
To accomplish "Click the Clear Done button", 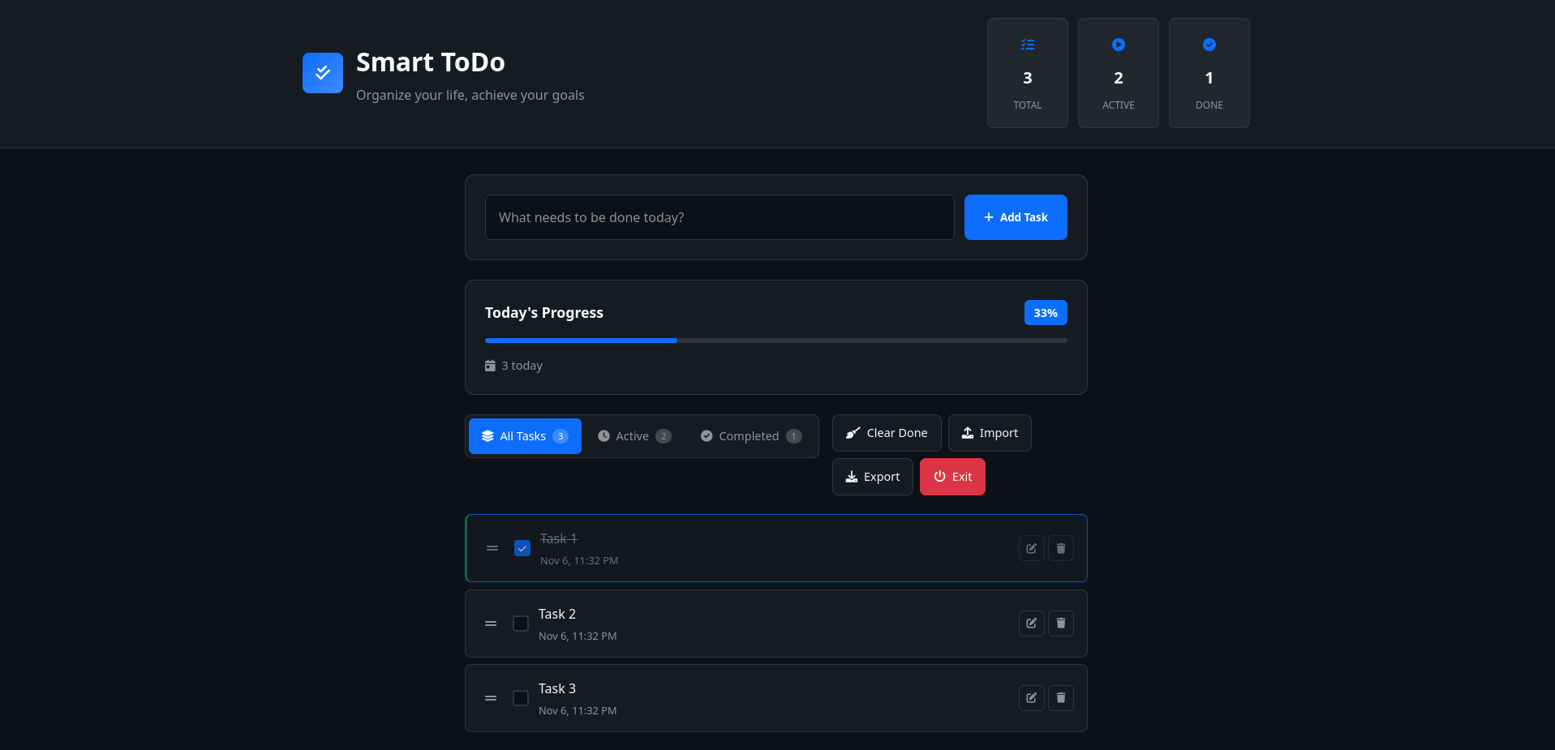I will (x=887, y=433).
